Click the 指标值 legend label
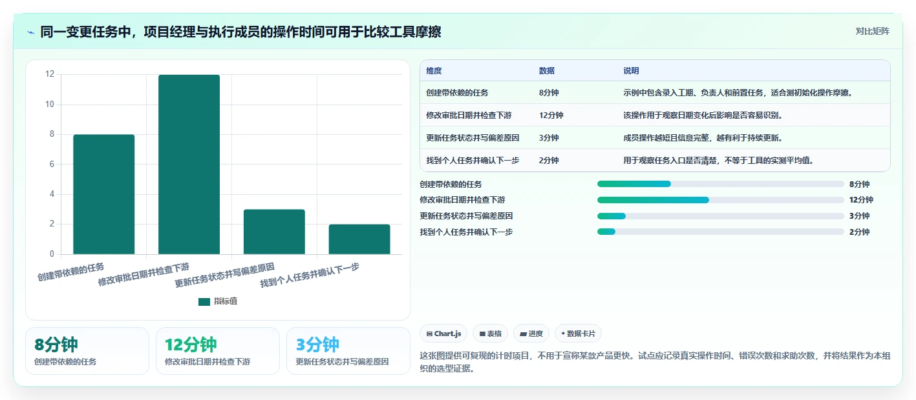Screen dimensions: 916x400 pos(226,301)
